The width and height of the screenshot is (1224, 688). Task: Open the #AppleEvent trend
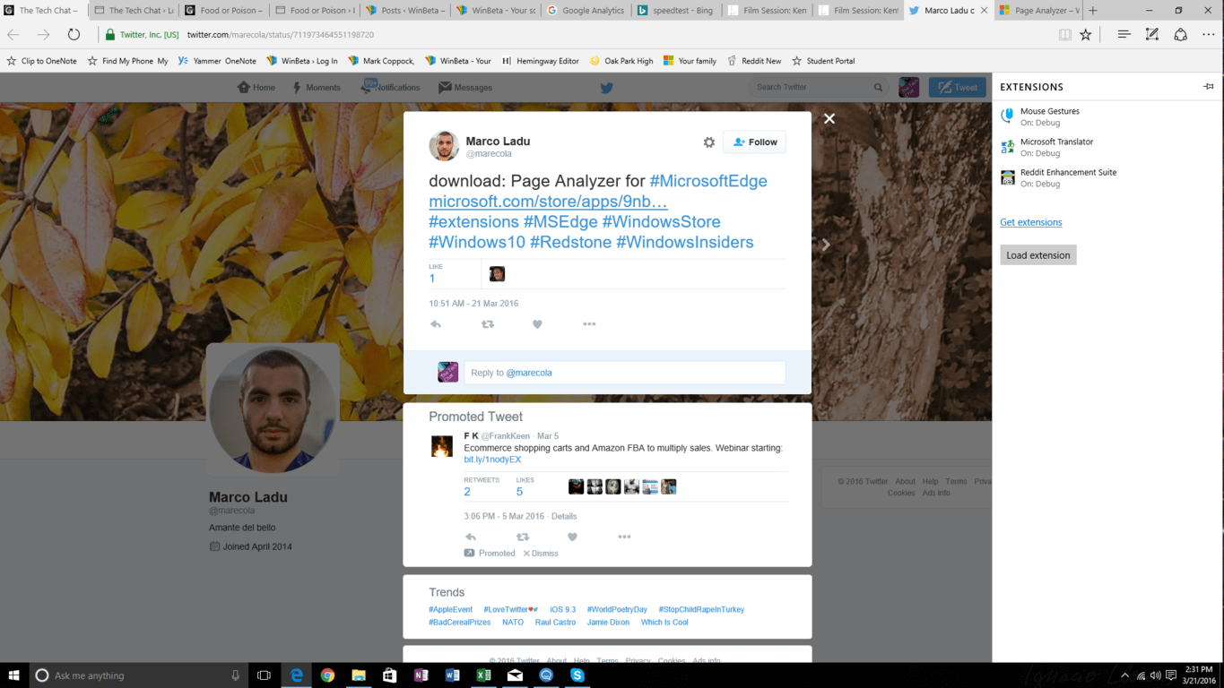450,609
